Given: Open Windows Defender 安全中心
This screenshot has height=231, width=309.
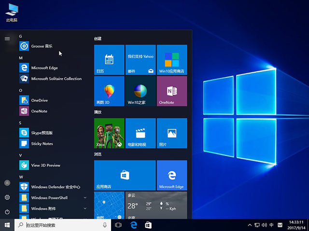Looking at the screenshot, I should coord(53,187).
